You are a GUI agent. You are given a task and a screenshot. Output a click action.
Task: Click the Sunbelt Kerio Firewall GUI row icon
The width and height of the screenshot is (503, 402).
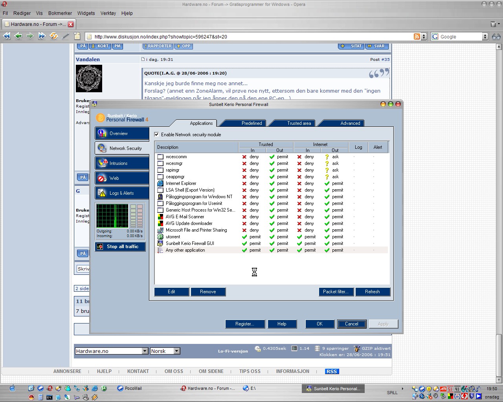[x=160, y=243]
